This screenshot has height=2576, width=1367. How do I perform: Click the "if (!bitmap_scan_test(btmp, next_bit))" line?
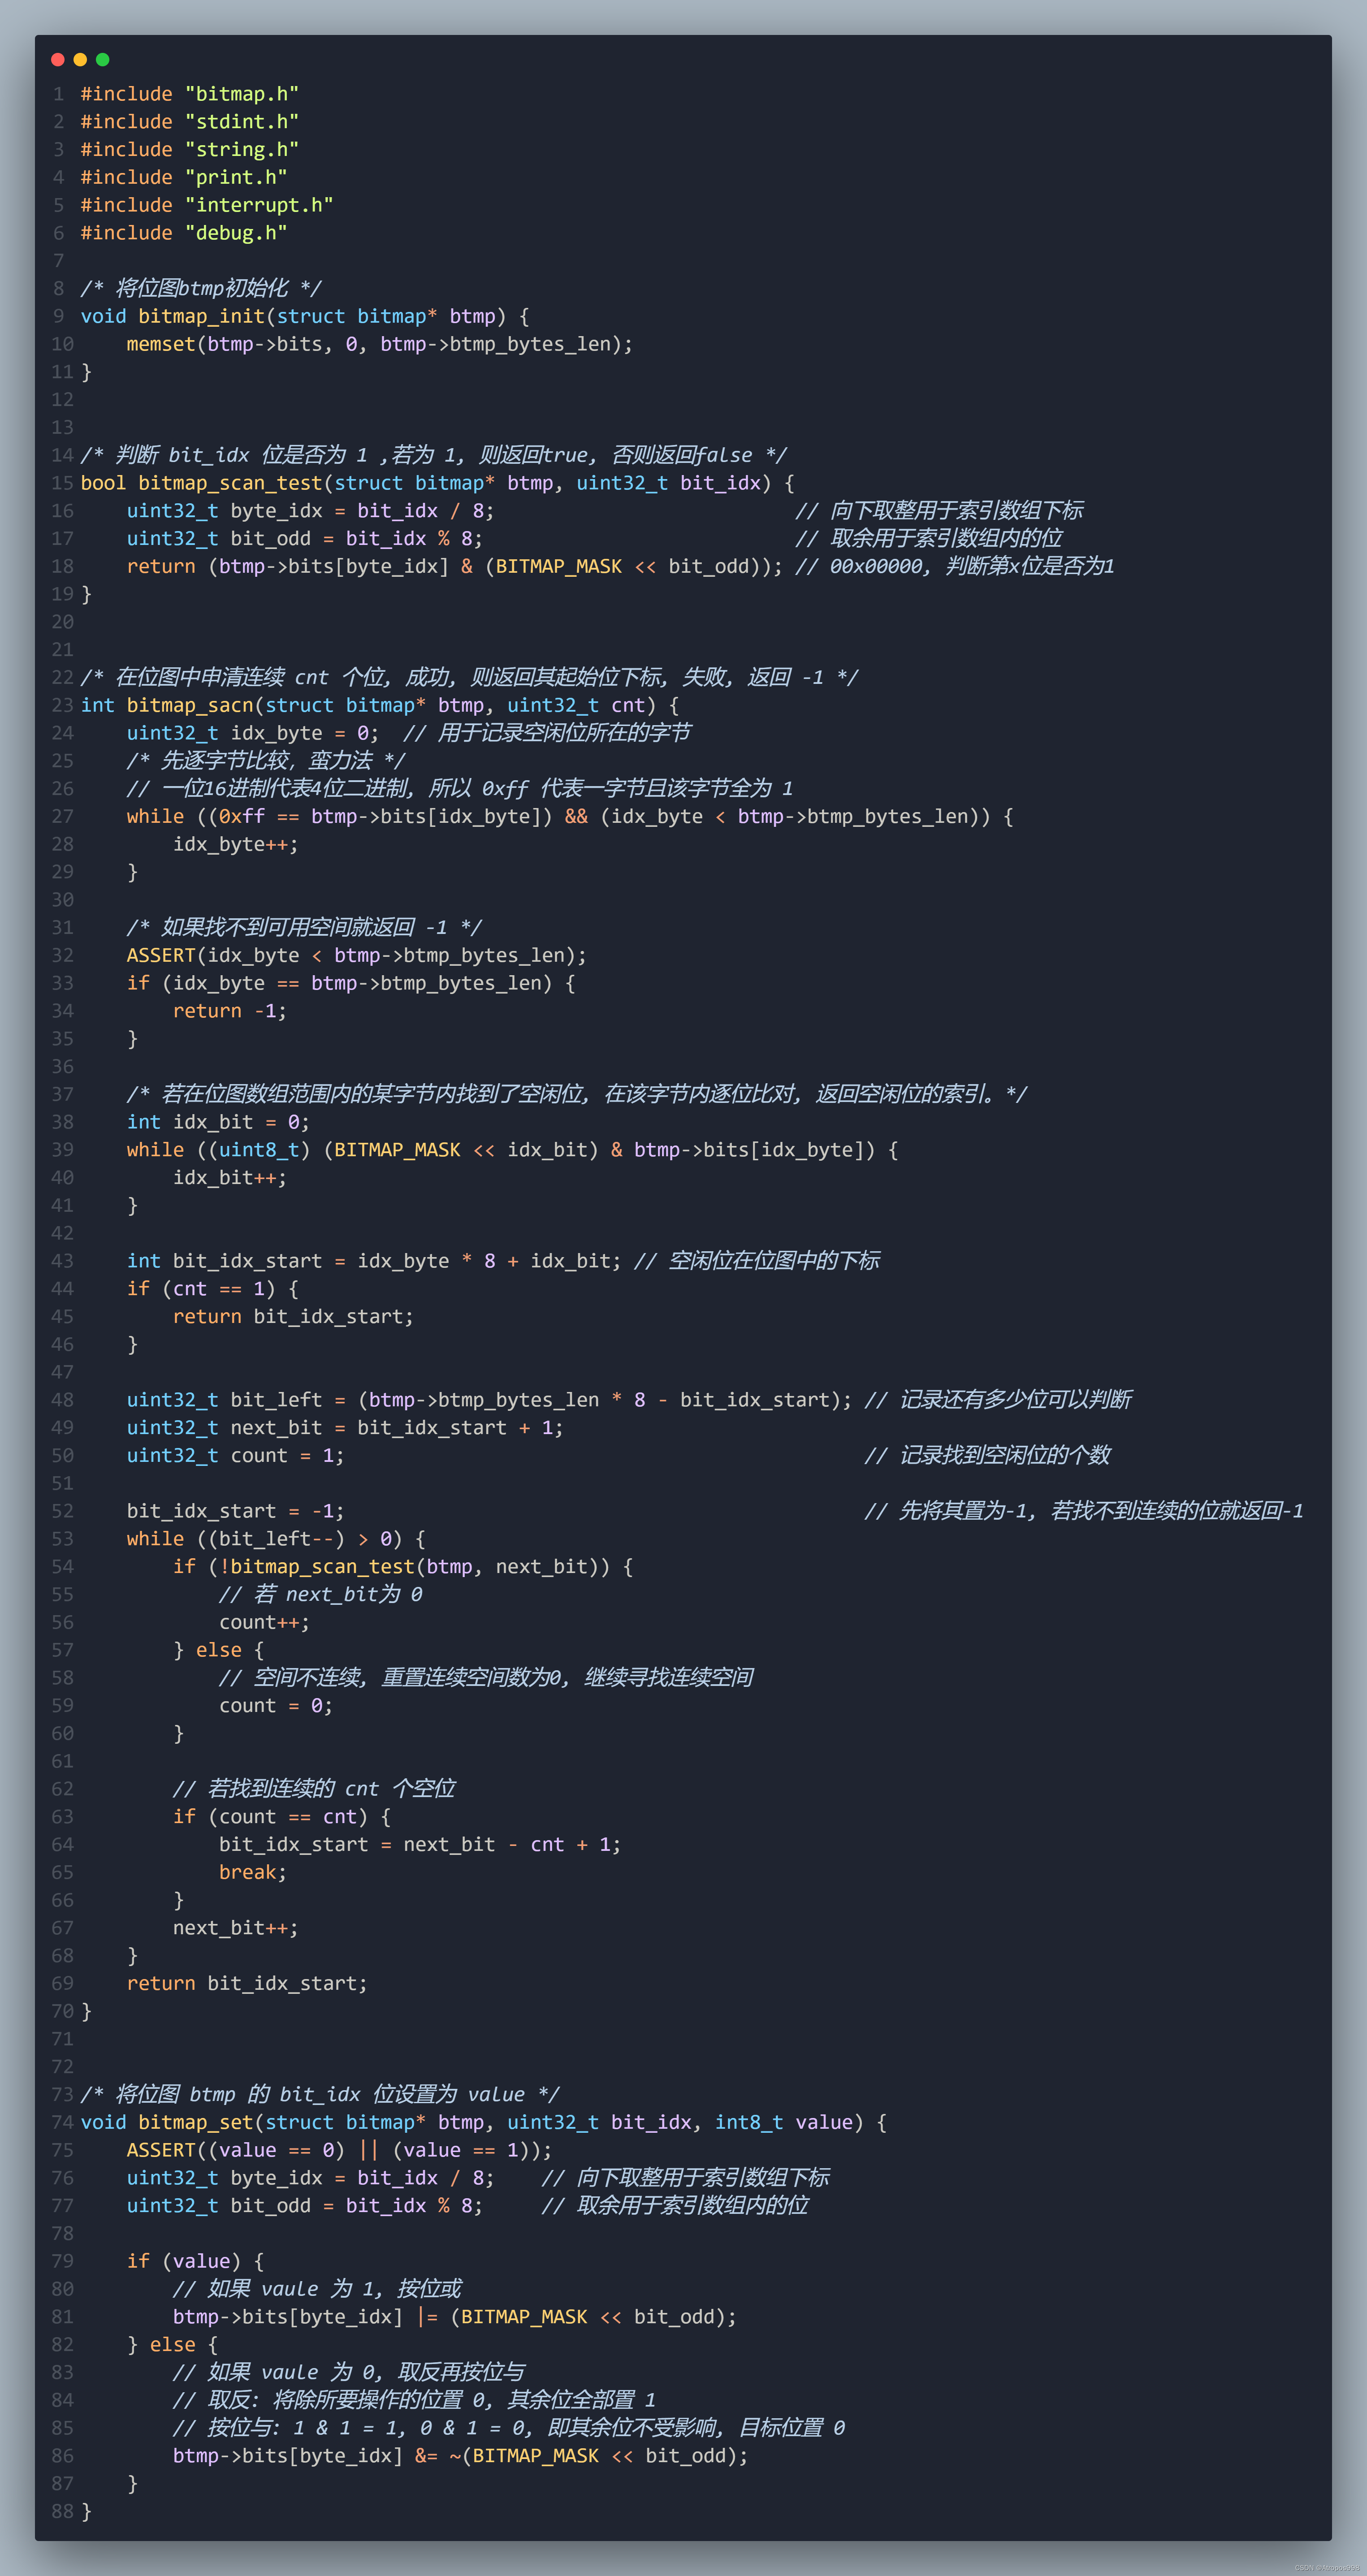coord(402,1567)
